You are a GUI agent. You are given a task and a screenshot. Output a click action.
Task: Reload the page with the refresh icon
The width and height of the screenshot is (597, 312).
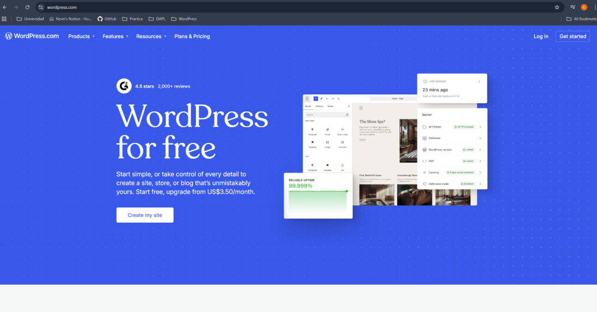(27, 7)
